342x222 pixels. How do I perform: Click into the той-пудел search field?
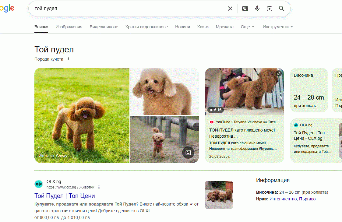(128, 9)
